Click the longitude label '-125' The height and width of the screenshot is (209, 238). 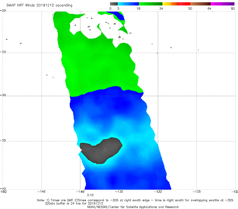tap(197, 192)
